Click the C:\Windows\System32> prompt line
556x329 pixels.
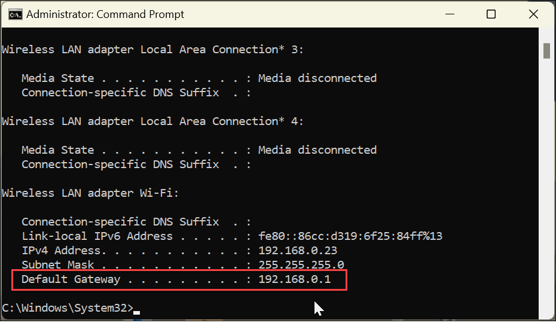coord(68,308)
